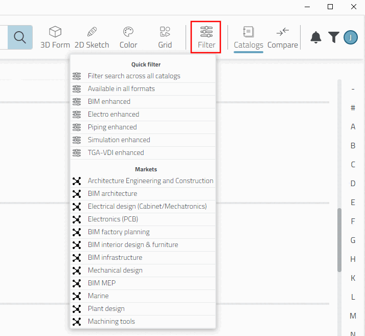Open the 2D Sketch search tool
Image resolution: width=365 pixels, height=336 pixels.
point(92,37)
